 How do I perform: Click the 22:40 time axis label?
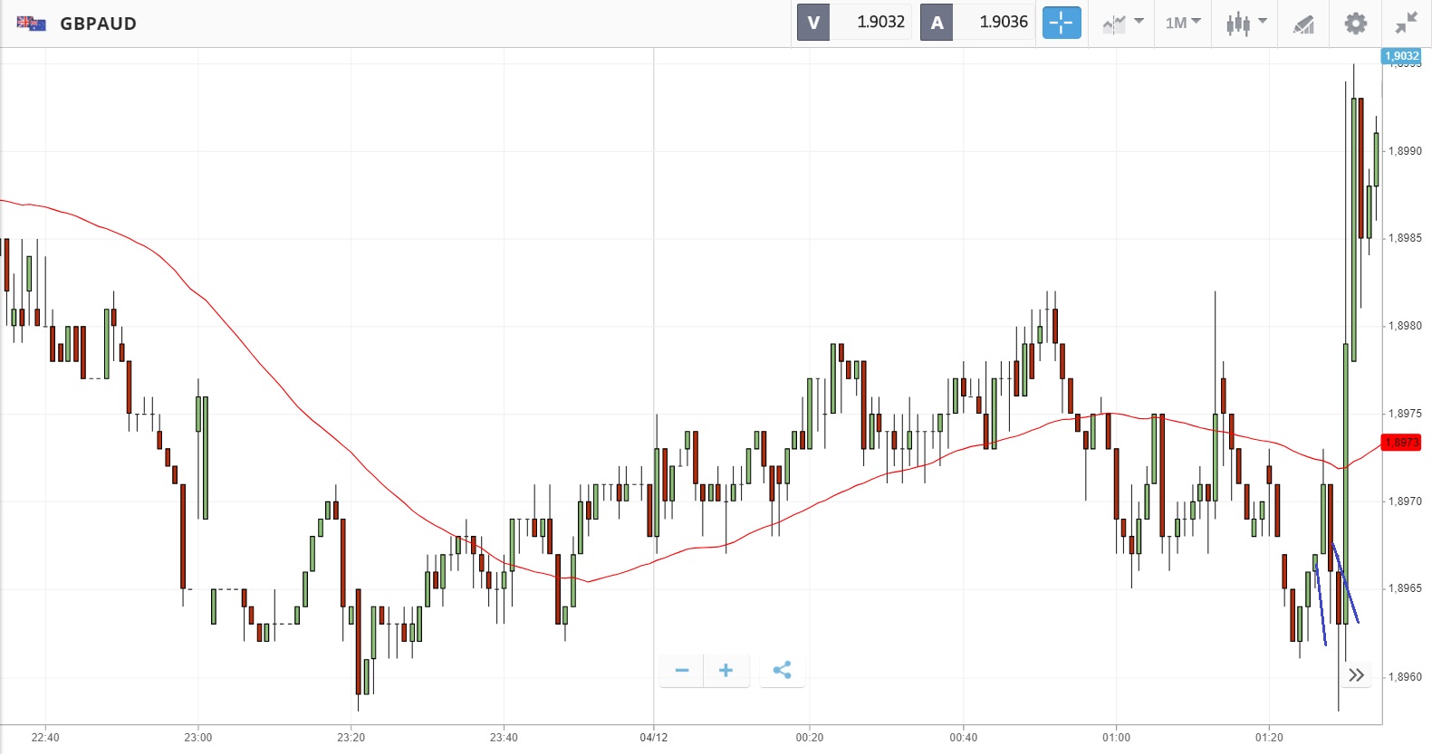point(45,738)
